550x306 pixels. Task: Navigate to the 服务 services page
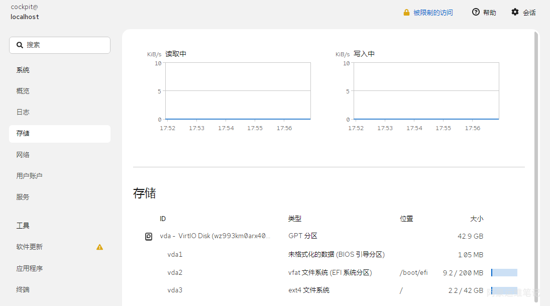(x=23, y=197)
